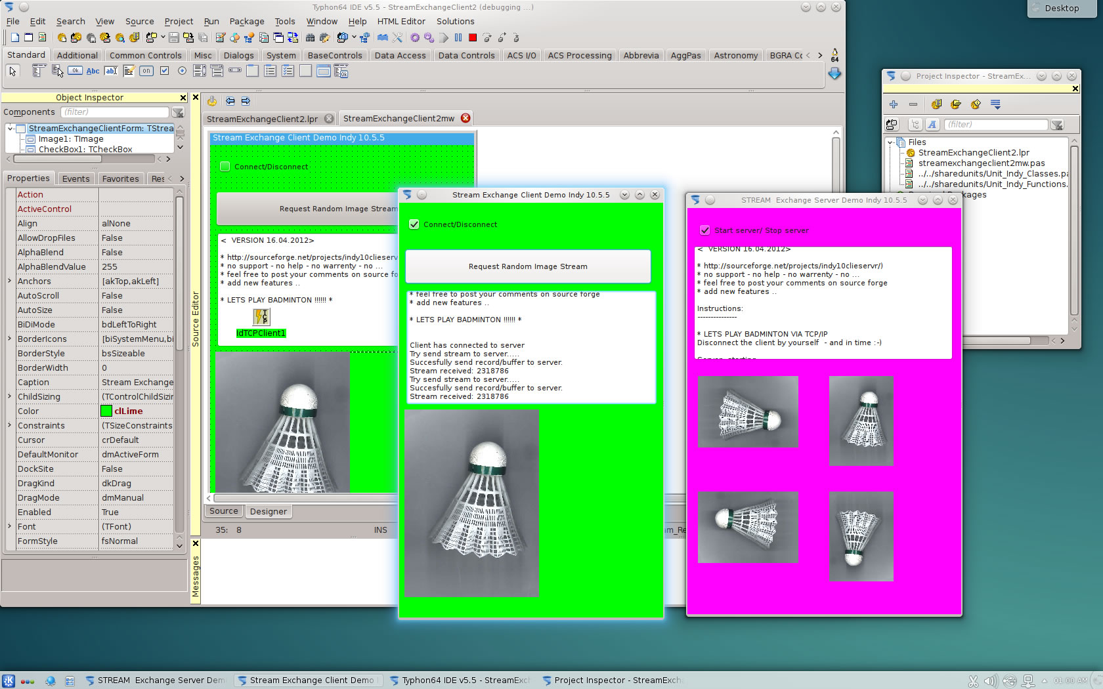Expand the Anchors property row
Viewport: 1103px width, 689px height.
9,281
